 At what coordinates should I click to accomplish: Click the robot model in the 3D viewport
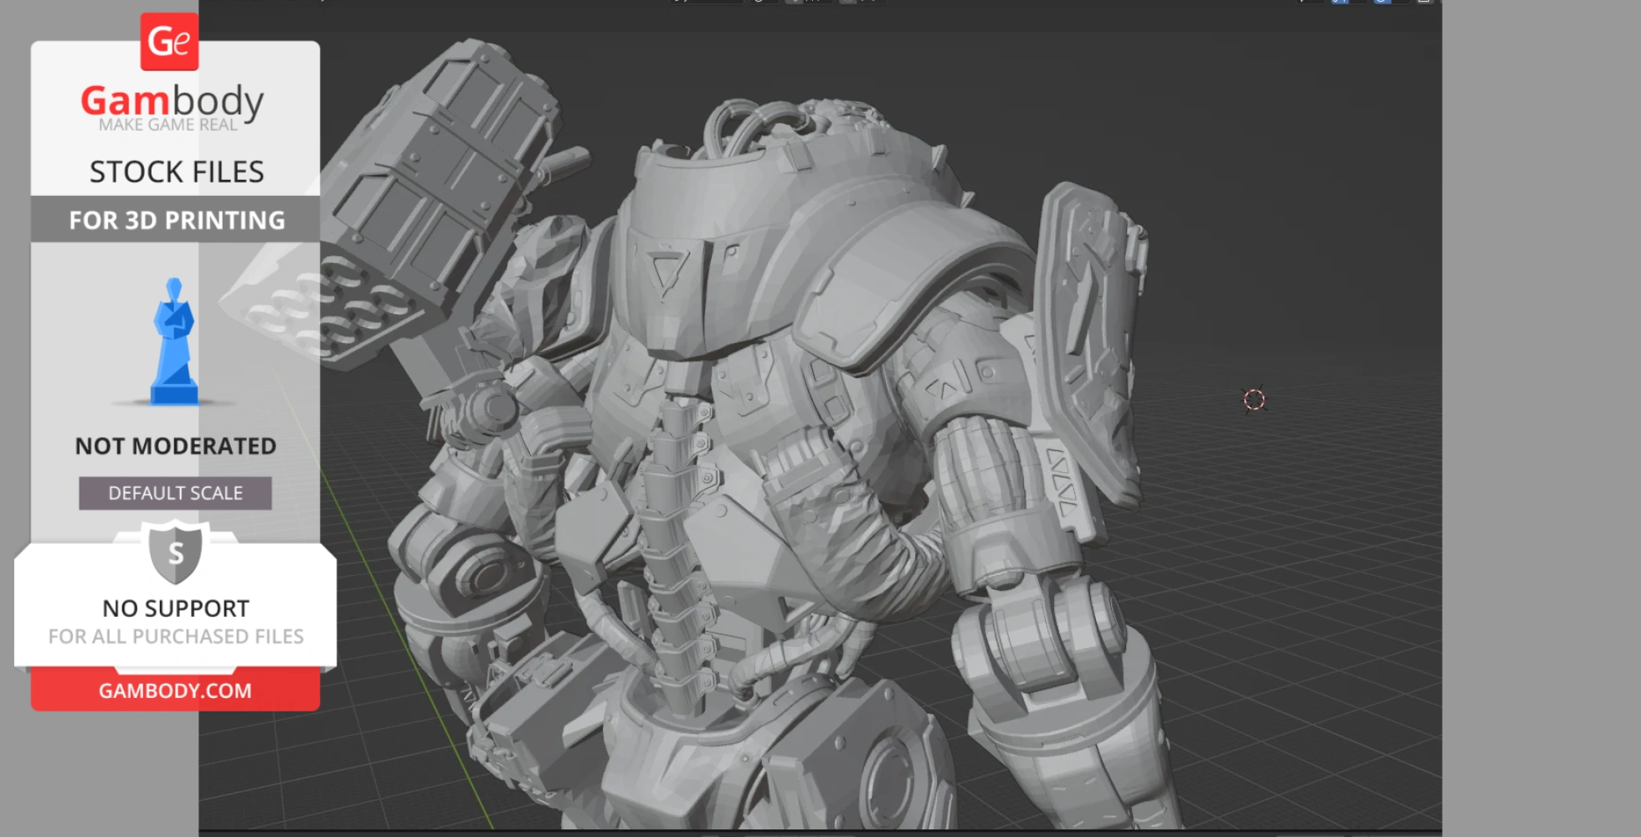tap(795, 418)
